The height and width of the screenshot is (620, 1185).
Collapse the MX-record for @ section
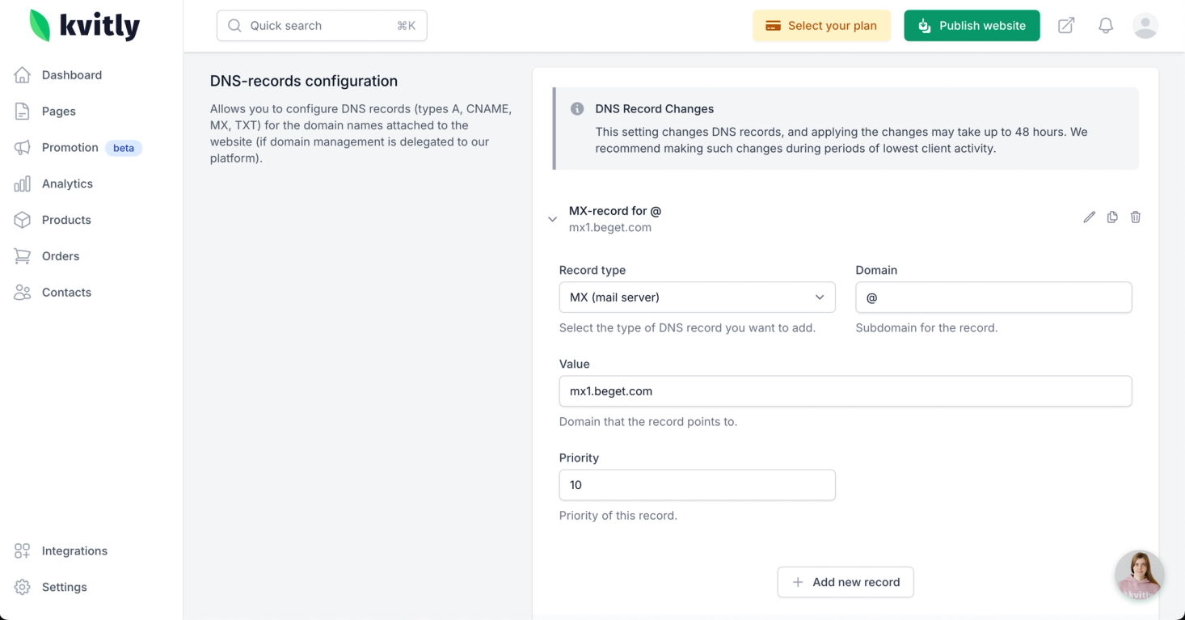(553, 219)
